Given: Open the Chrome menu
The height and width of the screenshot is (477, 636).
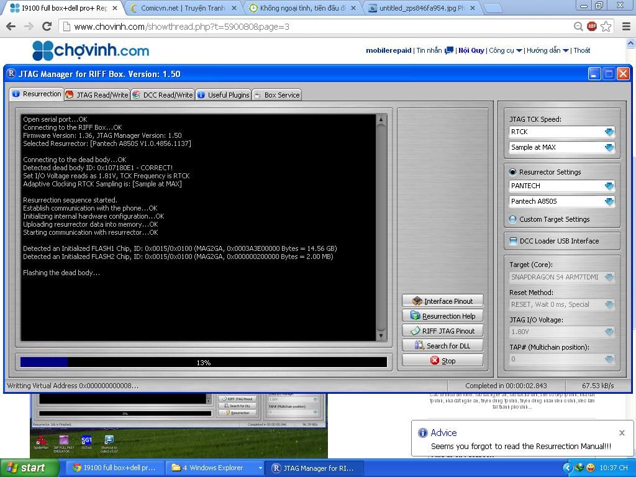Looking at the screenshot, I should click(x=626, y=27).
